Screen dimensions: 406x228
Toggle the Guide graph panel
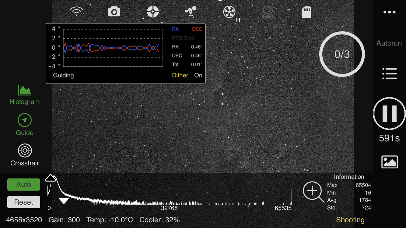coord(25,125)
